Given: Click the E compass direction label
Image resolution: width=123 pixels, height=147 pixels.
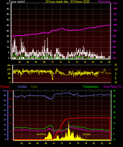Looking at the screenshot, I should click(116, 78).
